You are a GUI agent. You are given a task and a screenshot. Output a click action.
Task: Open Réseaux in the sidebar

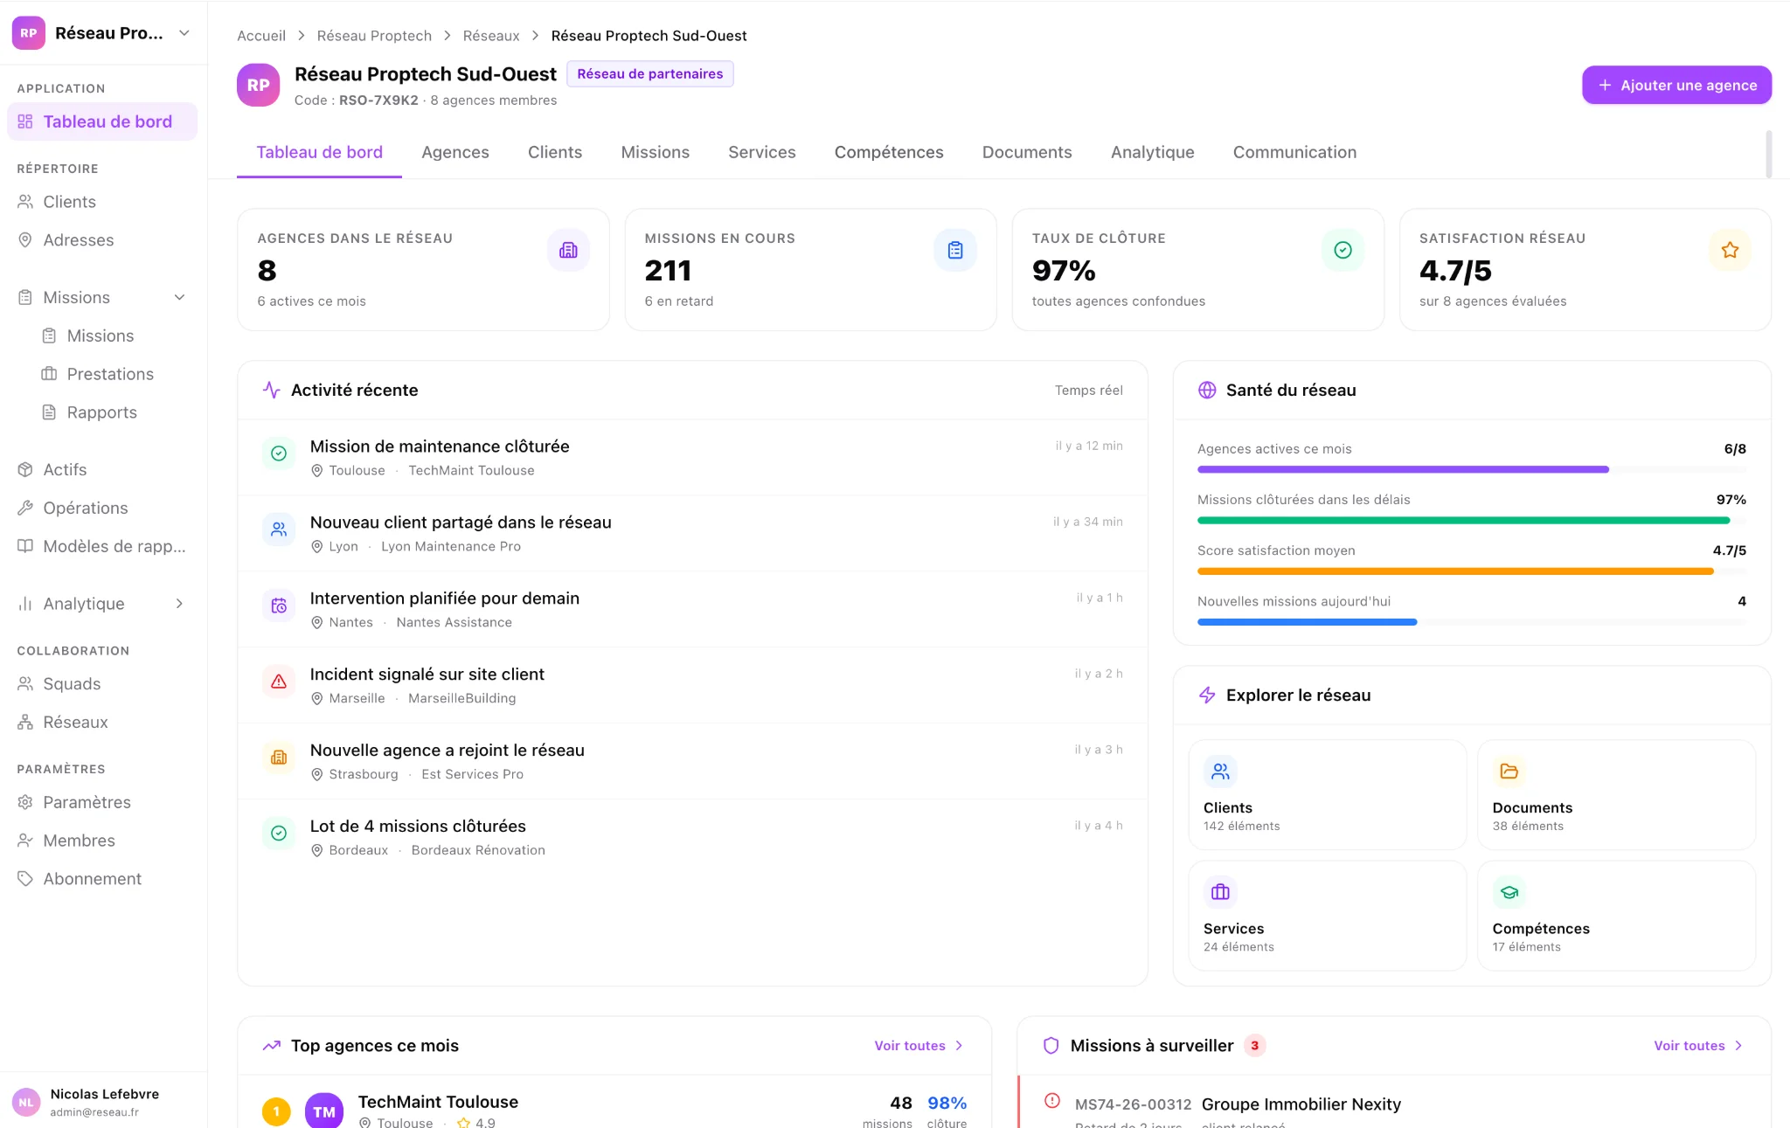75,723
